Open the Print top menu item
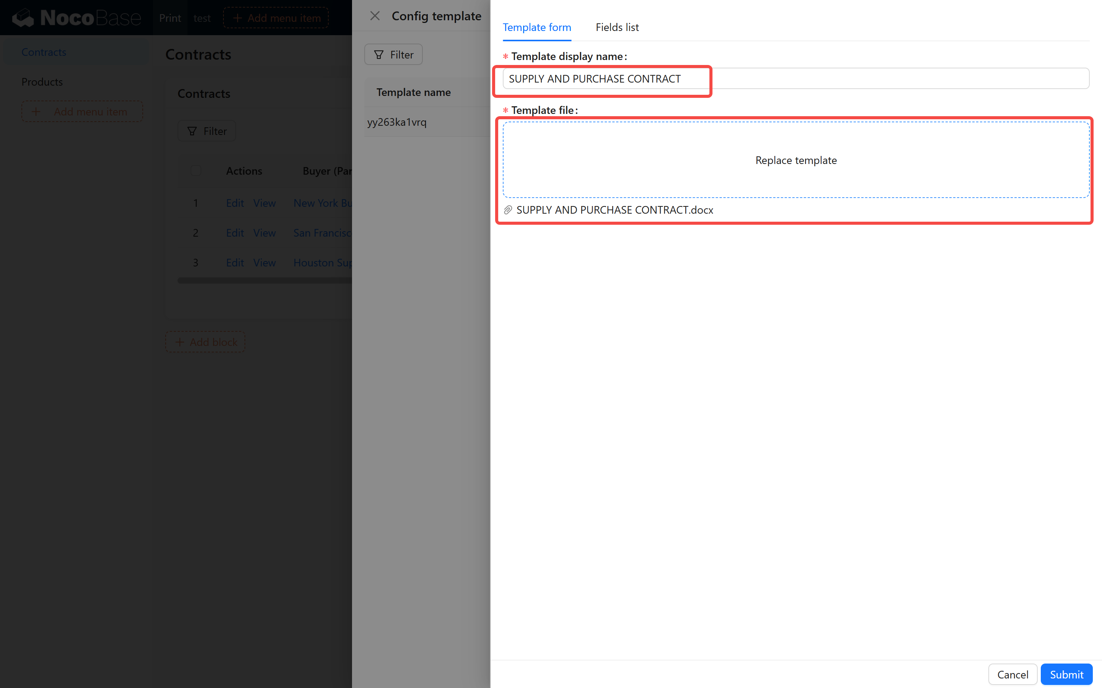 (x=170, y=18)
